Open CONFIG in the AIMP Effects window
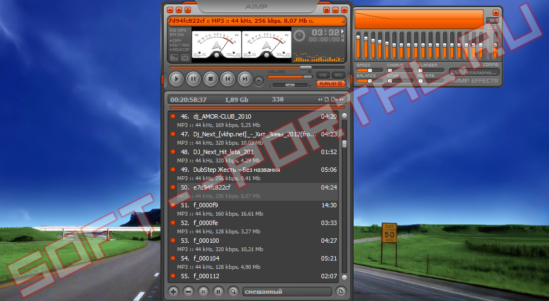The height and width of the screenshot is (301, 549). click(490, 65)
